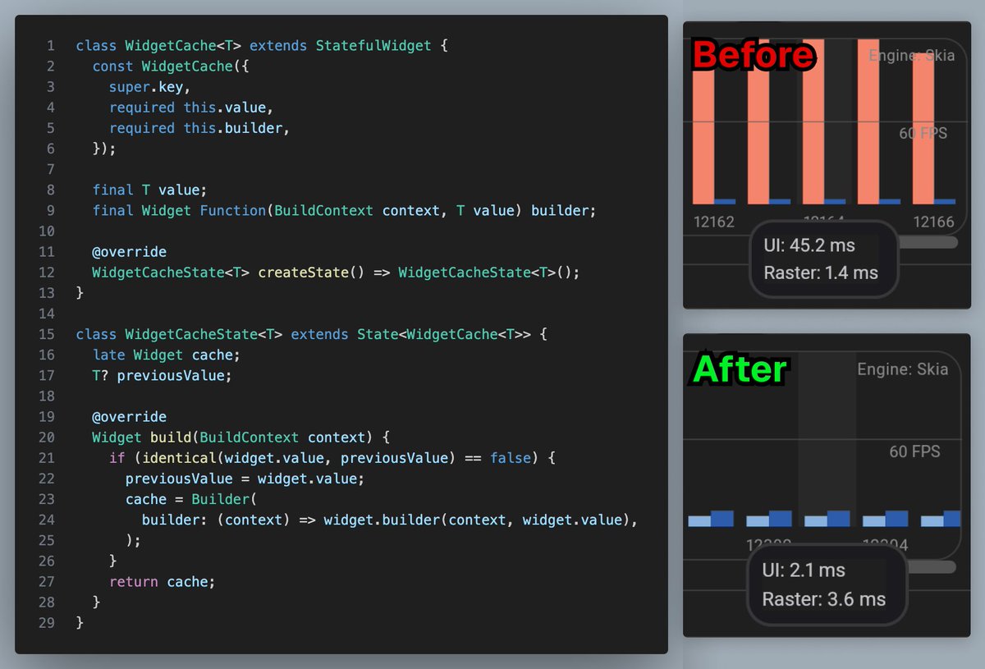Click the middle tall frame bar in Before chart
The width and height of the screenshot is (985, 669).
[x=813, y=121]
